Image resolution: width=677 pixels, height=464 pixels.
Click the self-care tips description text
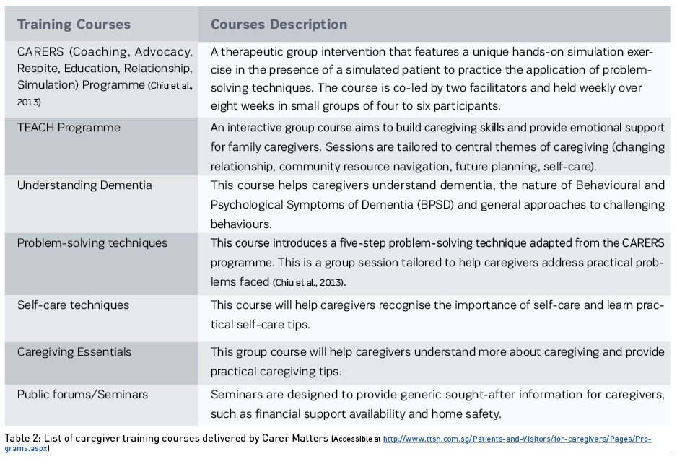(x=437, y=315)
